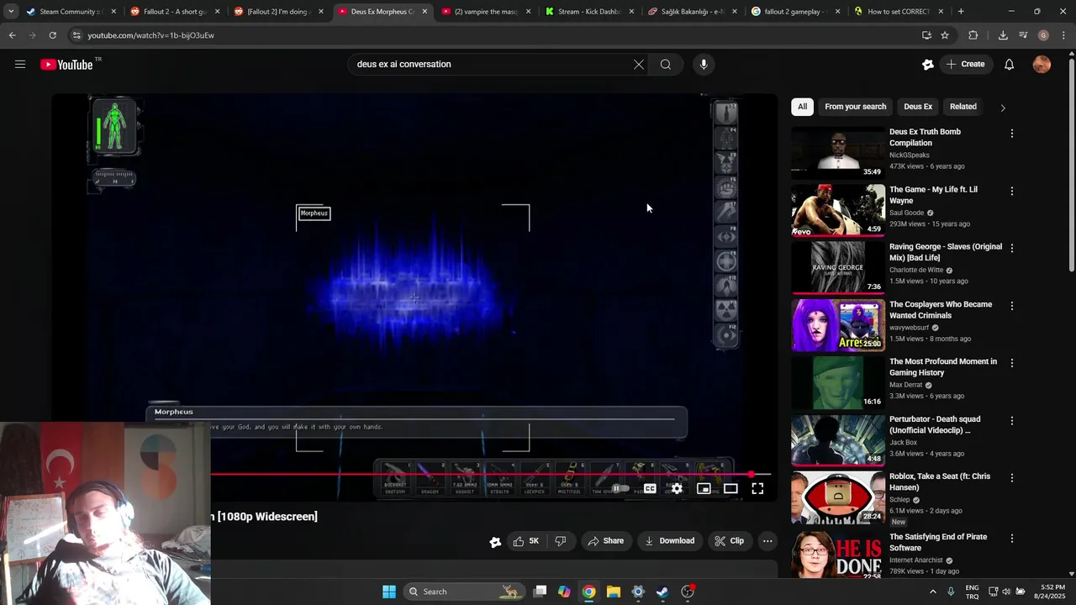The image size is (1076, 605).
Task: Select the From your search chip
Action: coord(855,107)
